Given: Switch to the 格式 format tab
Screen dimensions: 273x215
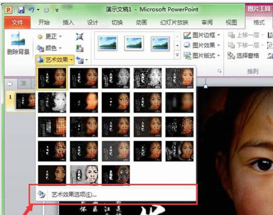Looking at the screenshot, I should tap(259, 23).
